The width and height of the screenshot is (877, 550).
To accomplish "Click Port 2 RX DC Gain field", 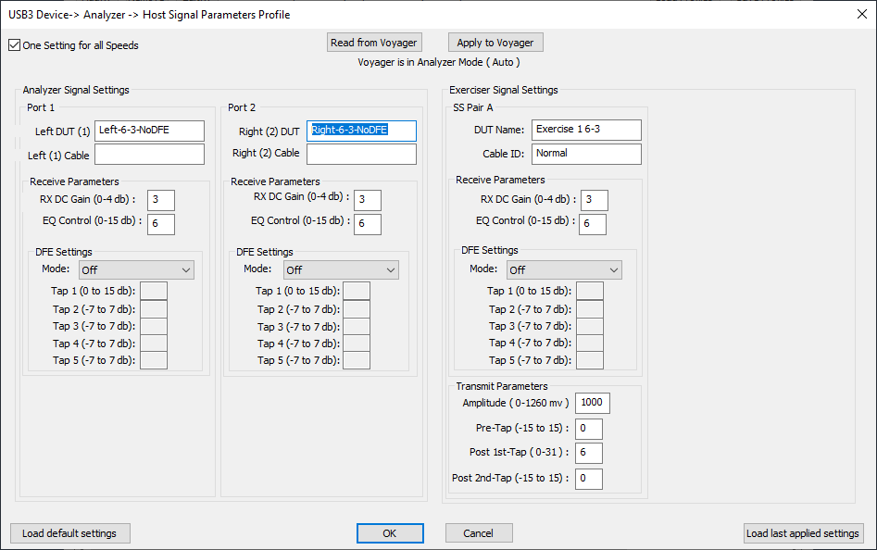I will (x=368, y=200).
